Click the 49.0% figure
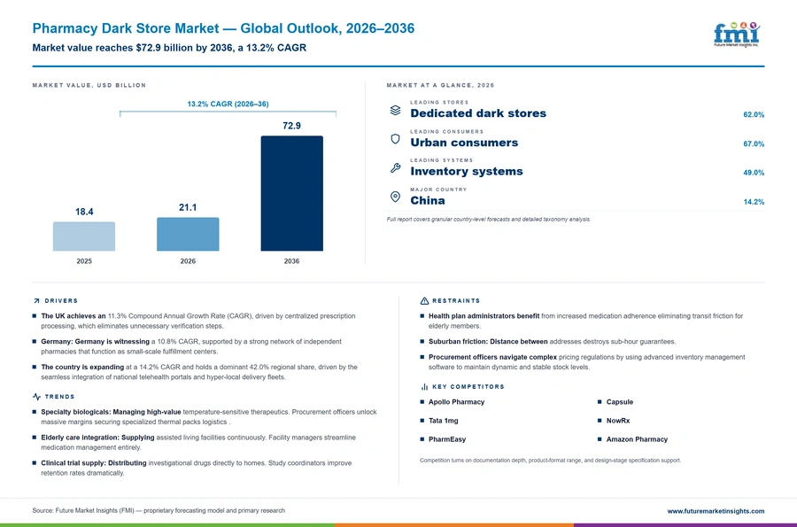 (754, 173)
